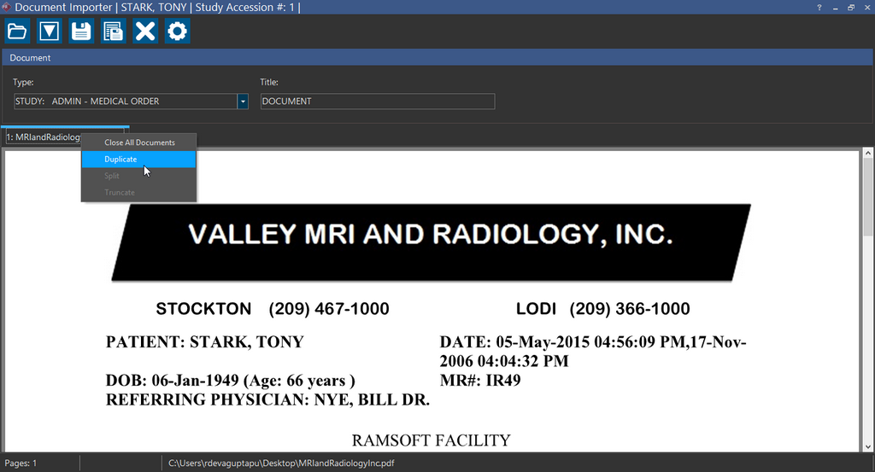The width and height of the screenshot is (875, 472).
Task: Click the Truncate context menu entry
Action: pyautogui.click(x=120, y=192)
